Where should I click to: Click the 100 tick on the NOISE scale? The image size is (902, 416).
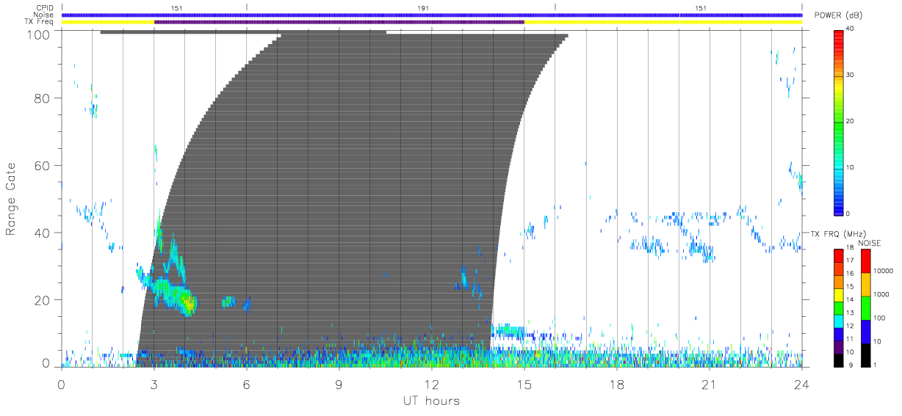point(879,318)
